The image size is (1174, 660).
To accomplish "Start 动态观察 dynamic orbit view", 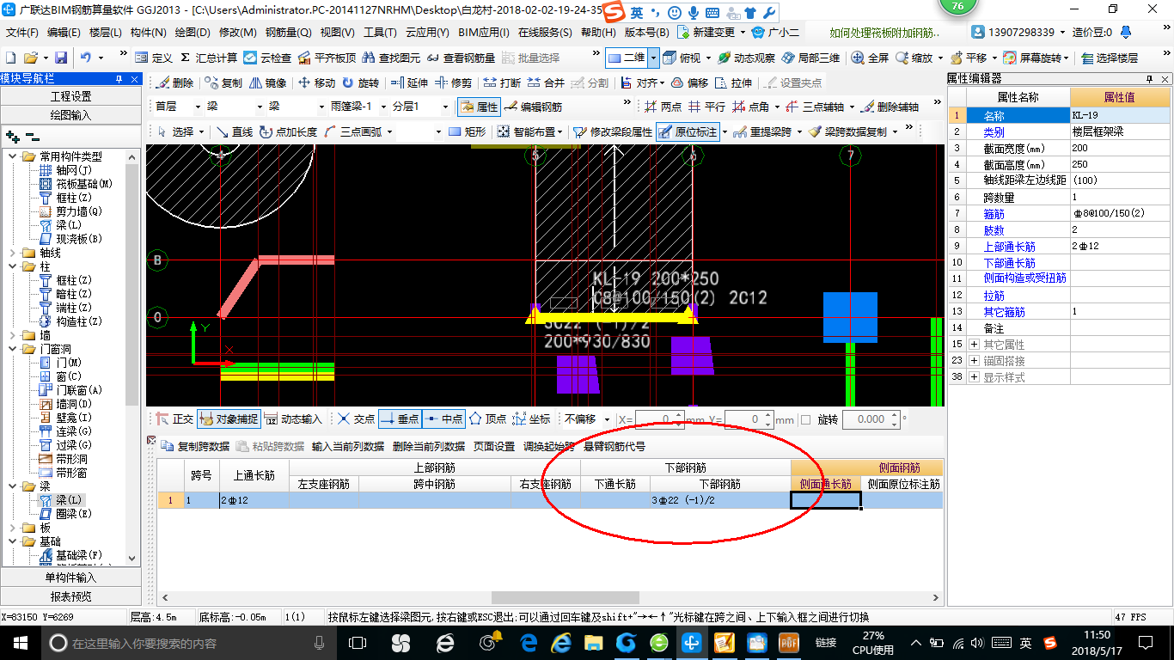I will [747, 58].
